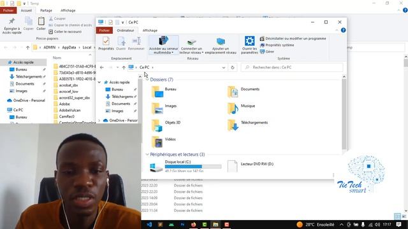
Task: Click up arrow in Ce PC window
Action: click(124, 67)
